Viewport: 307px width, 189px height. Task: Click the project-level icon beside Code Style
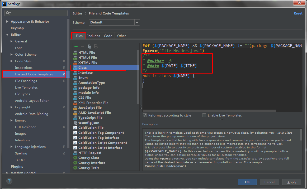pos(64,61)
